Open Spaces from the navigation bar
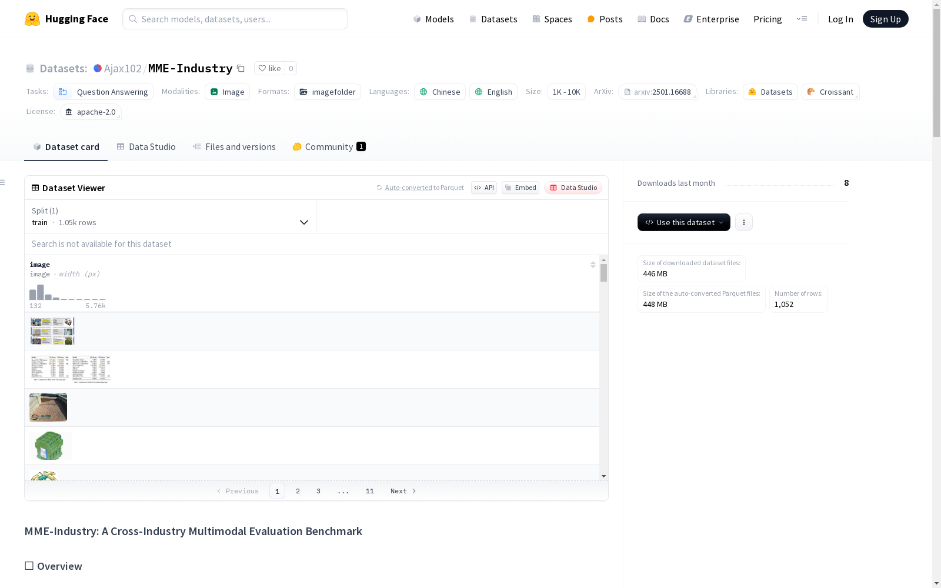This screenshot has width=941, height=588. [552, 19]
